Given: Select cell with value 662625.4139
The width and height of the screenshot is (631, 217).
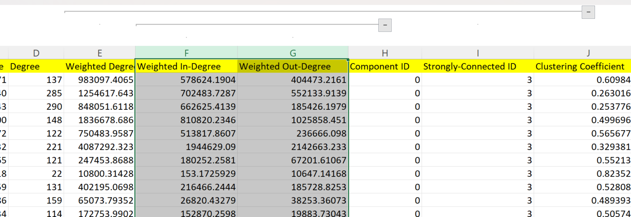Looking at the screenshot, I should 187,106.
